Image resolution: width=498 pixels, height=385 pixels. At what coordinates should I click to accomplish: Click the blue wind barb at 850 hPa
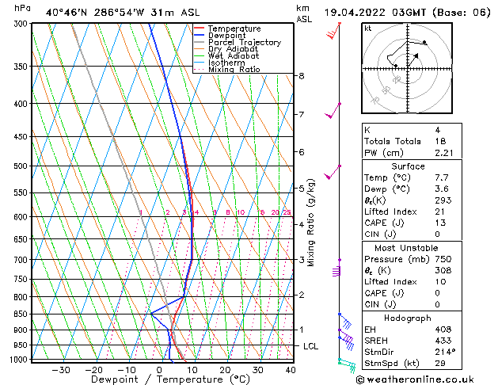tap(345, 321)
